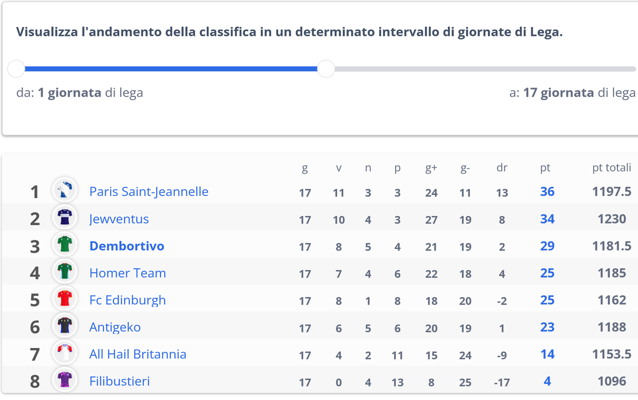The height and width of the screenshot is (400, 638).
Task: Open the Filibustieri team link
Action: click(x=120, y=381)
